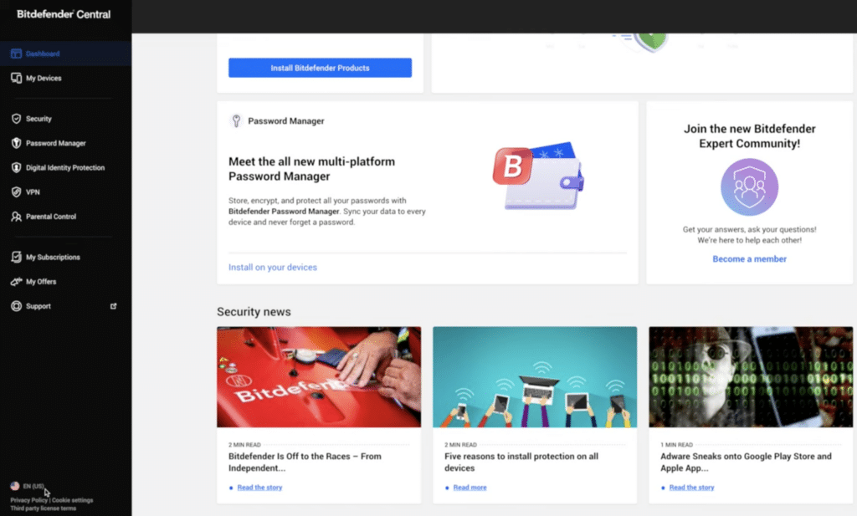Click the Become a member link
Screen dimensions: 857x516
click(749, 259)
